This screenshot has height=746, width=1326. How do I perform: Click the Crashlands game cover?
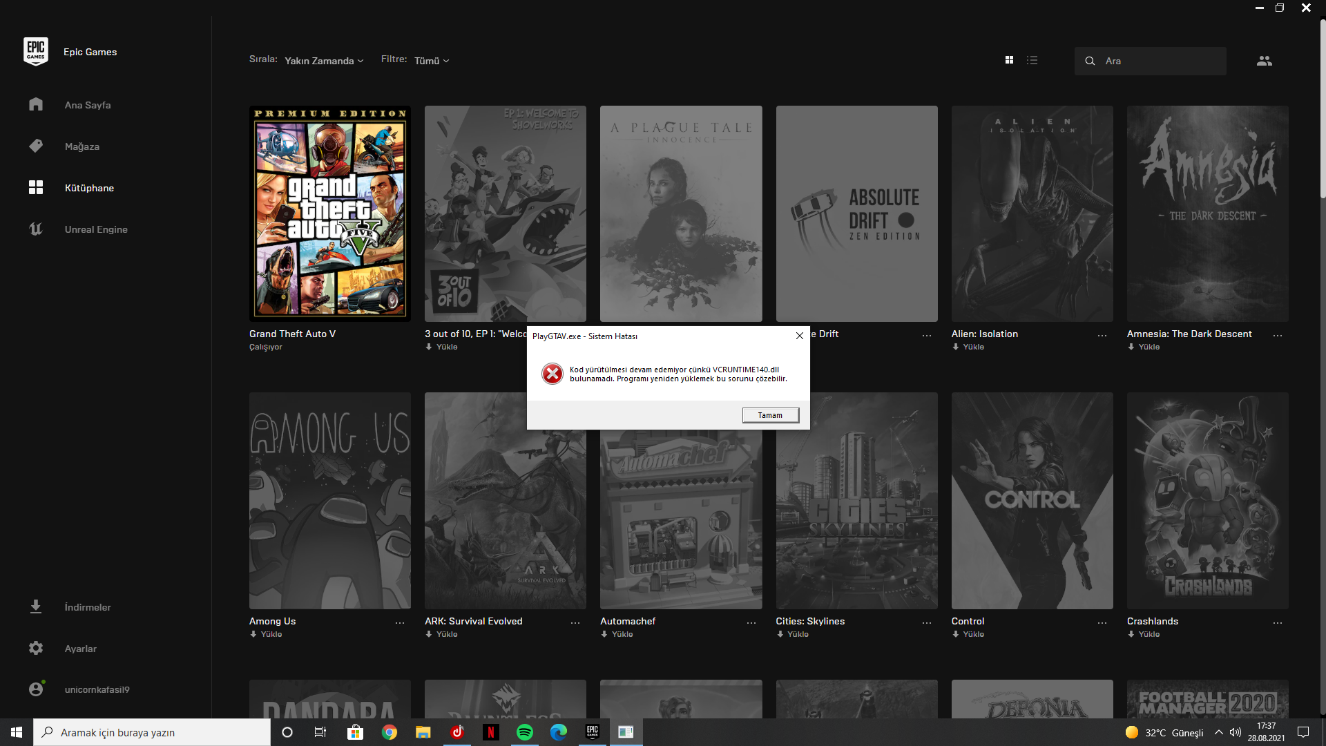click(1207, 501)
